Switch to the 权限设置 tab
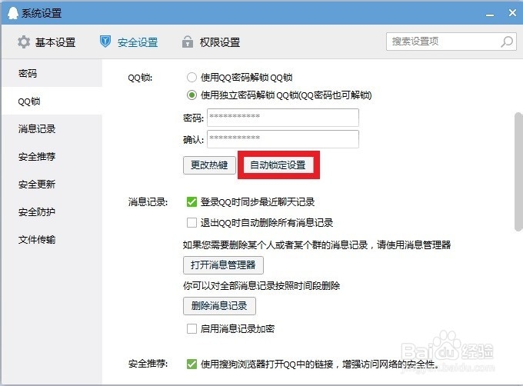Screen dimensions: 523x386 tap(212, 42)
